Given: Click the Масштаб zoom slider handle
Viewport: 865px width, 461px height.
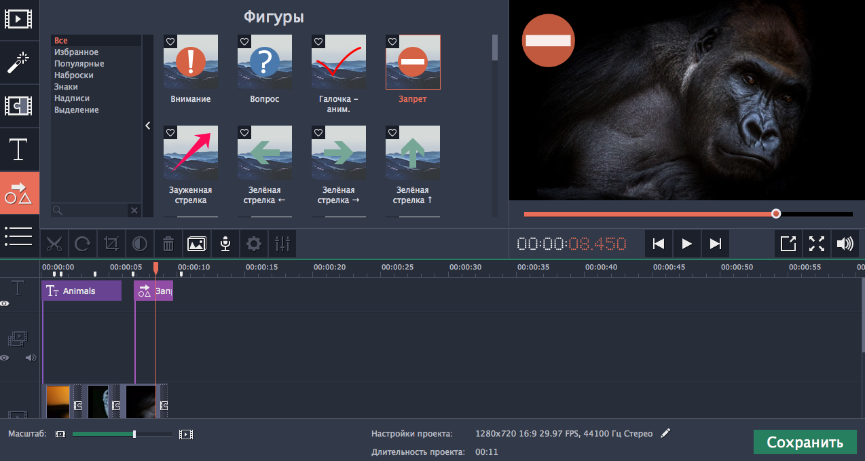Looking at the screenshot, I should coord(134,434).
